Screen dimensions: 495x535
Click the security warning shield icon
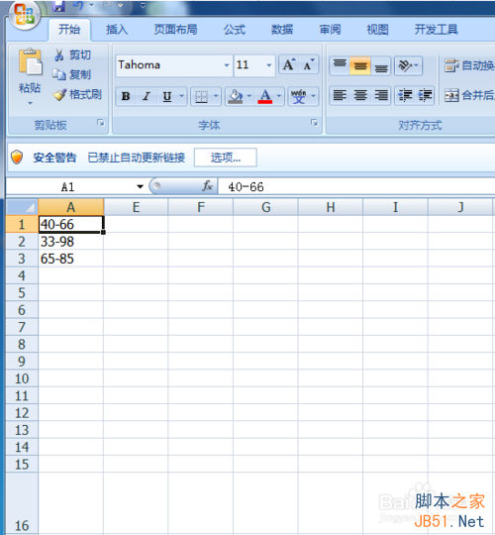tap(17, 158)
